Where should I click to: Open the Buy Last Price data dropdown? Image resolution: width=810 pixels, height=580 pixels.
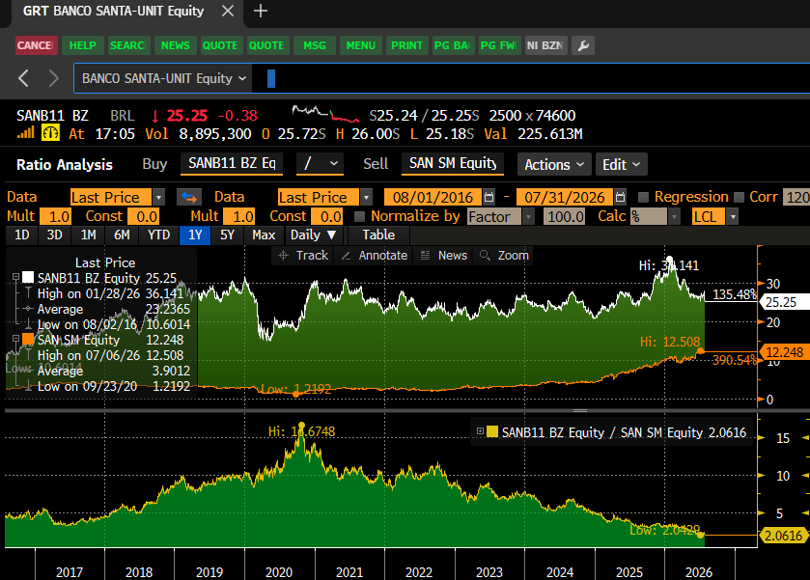[x=159, y=197]
